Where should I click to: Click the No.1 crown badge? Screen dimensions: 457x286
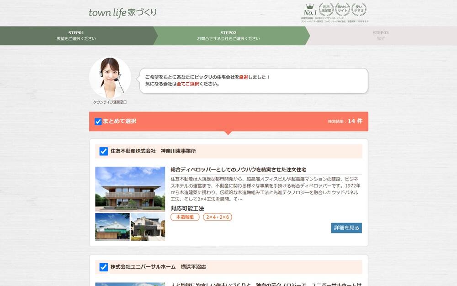pyautogui.click(x=310, y=10)
